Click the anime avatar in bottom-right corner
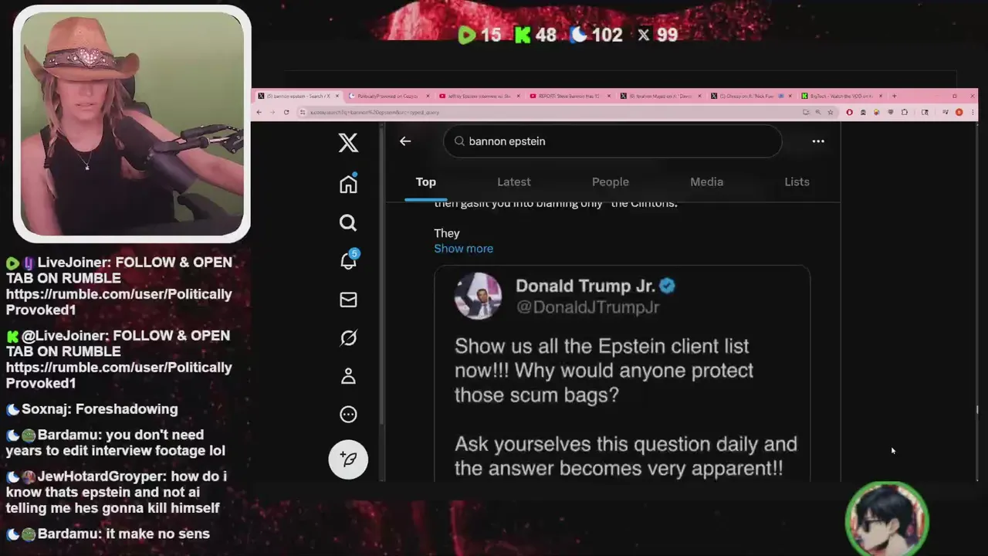 [x=887, y=520]
